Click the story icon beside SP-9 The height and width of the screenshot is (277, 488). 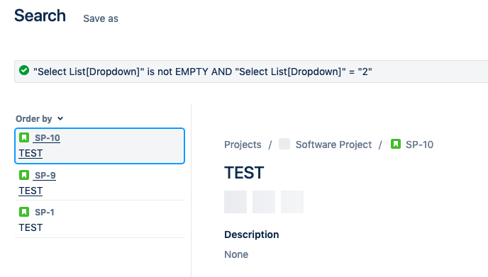pyautogui.click(x=24, y=175)
